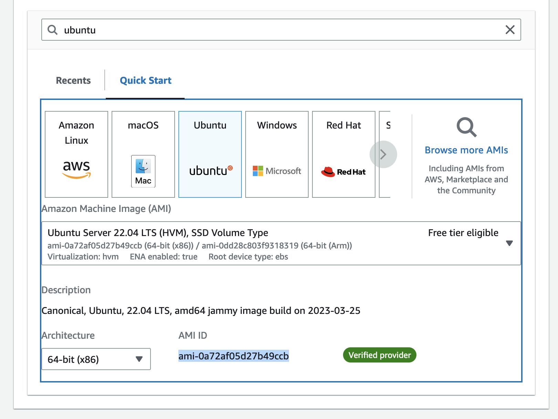
Task: Choose the Amazon Linux AMI tile
Action: tap(76, 154)
